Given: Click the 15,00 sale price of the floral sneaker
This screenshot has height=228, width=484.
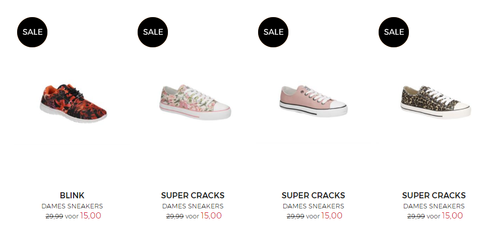Looking at the screenshot, I should tap(211, 215).
